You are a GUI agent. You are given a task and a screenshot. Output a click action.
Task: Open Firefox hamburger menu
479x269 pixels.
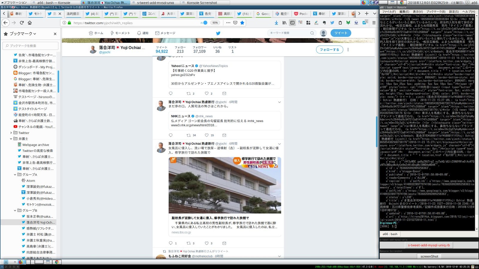point(374,23)
